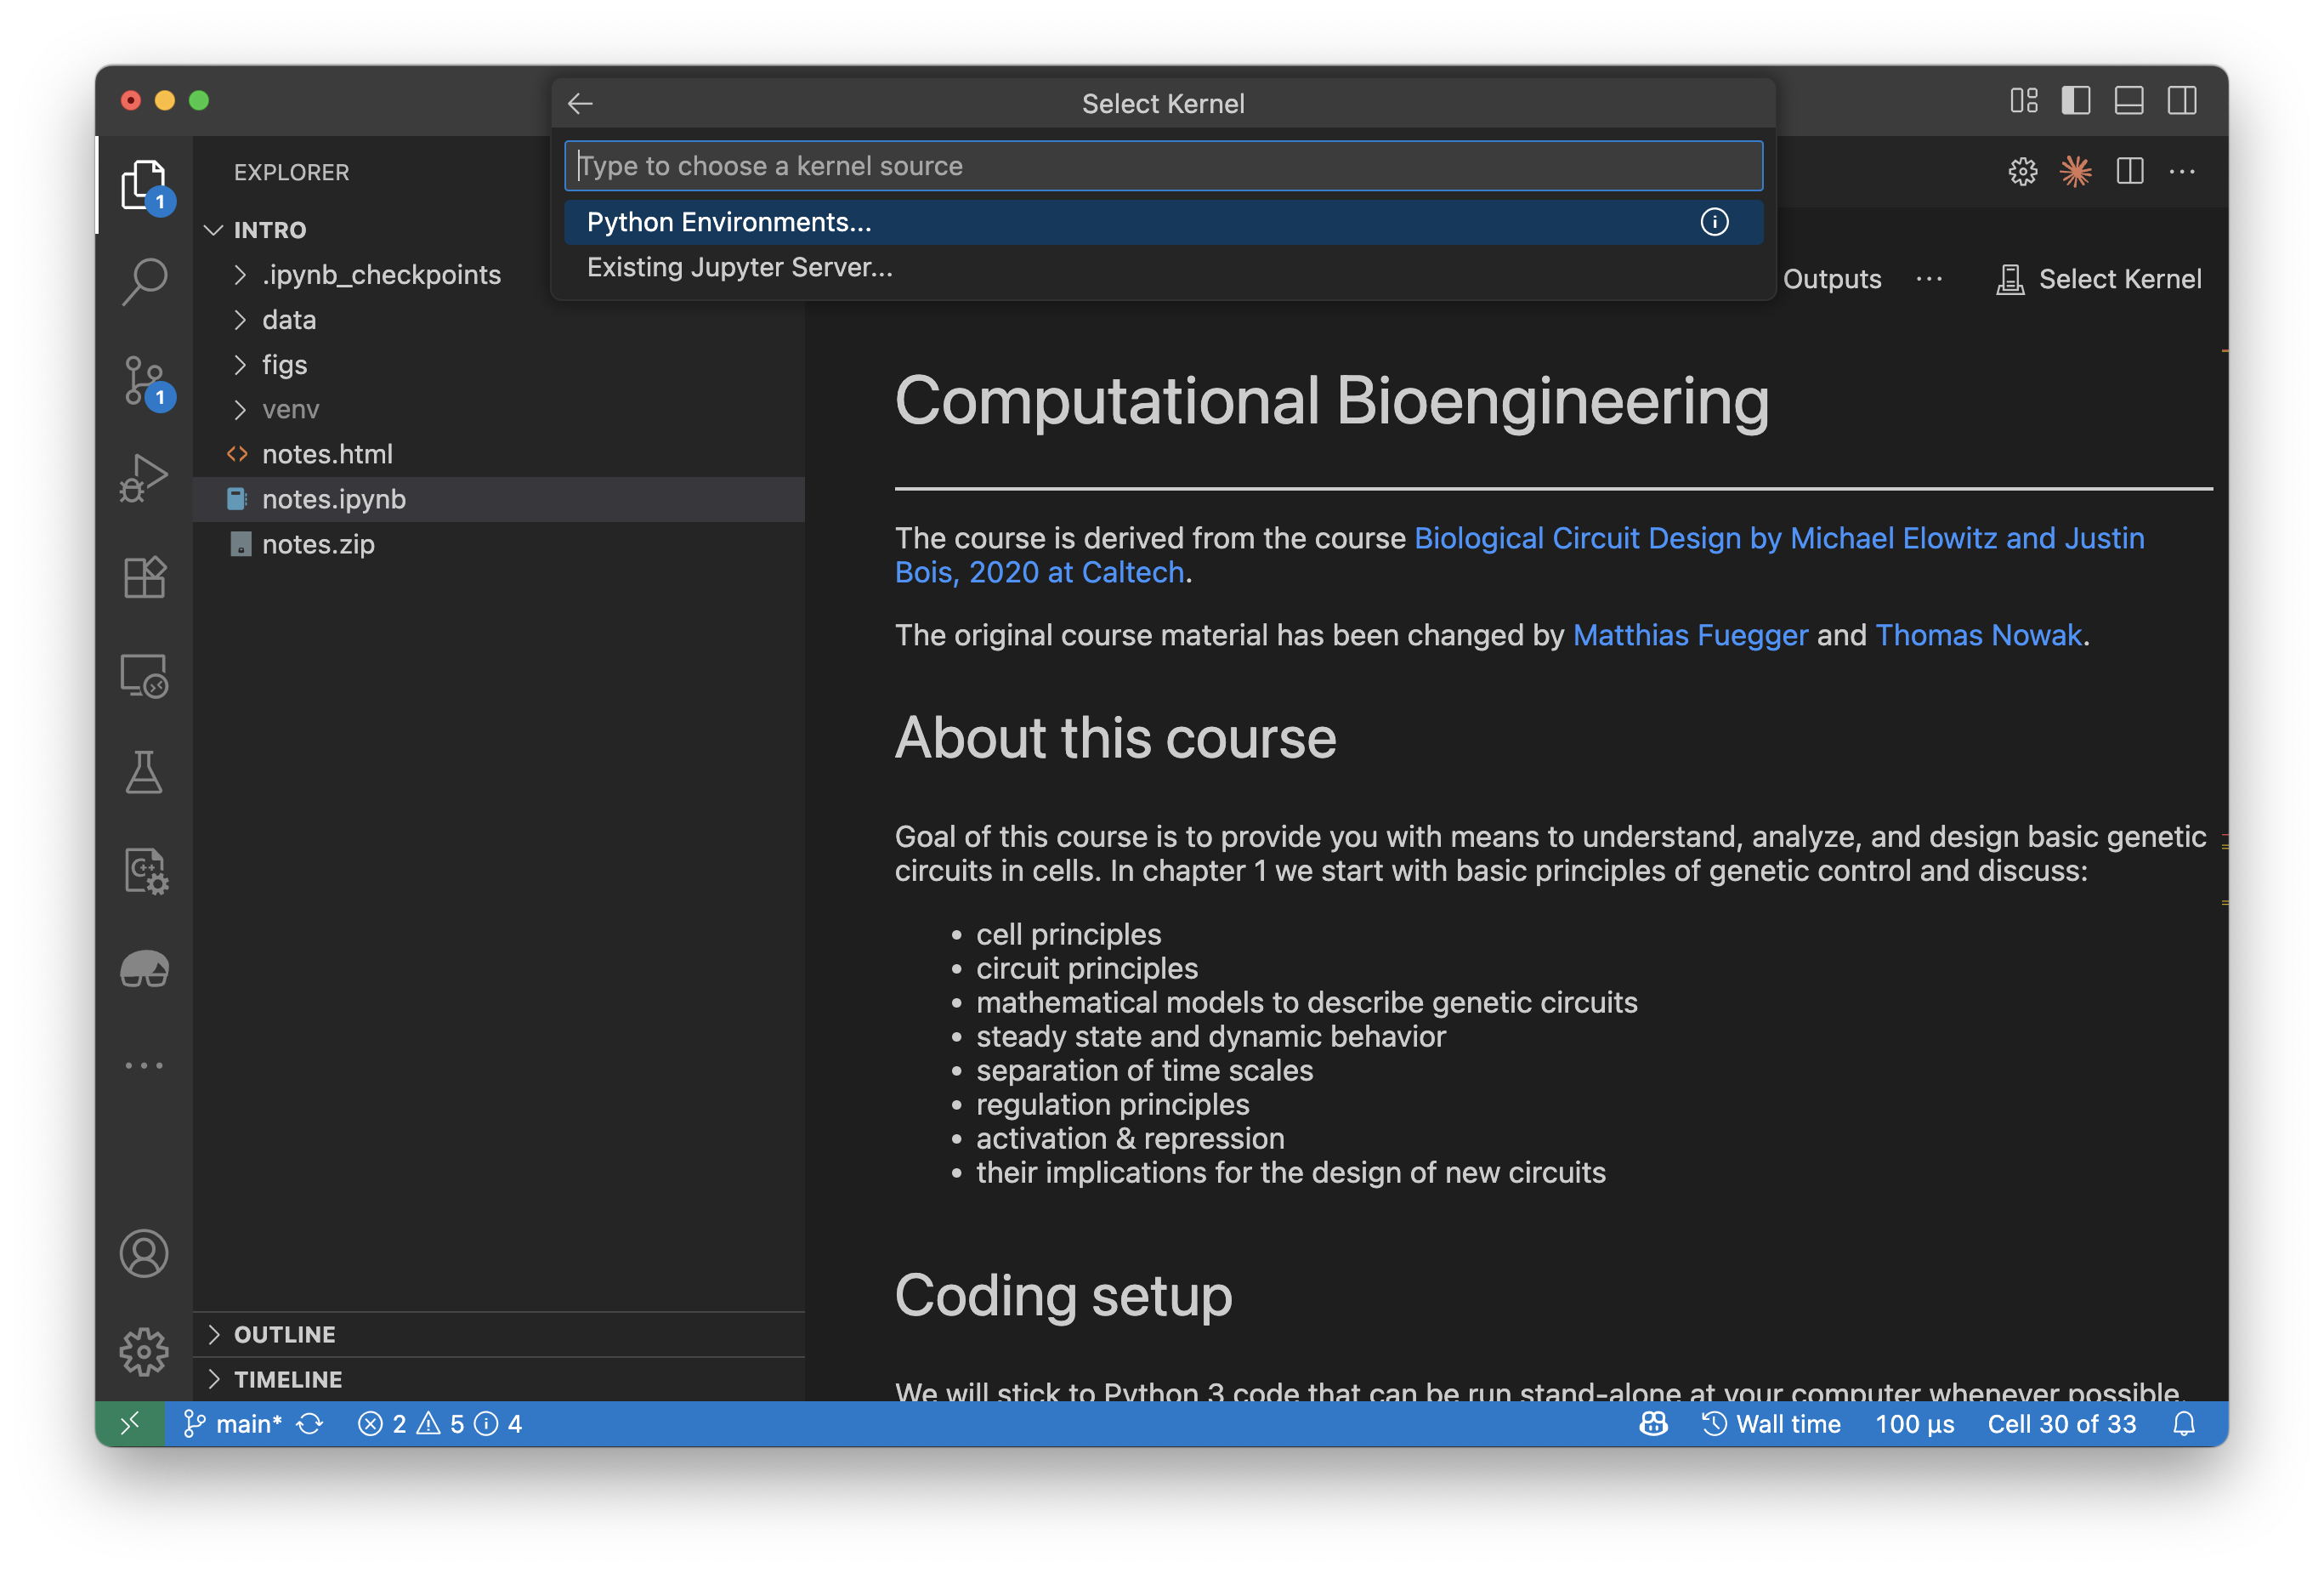Split the notebook editor with the split icon
Screen dimensions: 2324x1573
point(2129,171)
